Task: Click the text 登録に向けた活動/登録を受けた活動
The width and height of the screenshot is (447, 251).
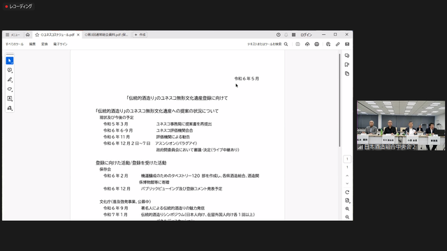Action: pos(131,162)
